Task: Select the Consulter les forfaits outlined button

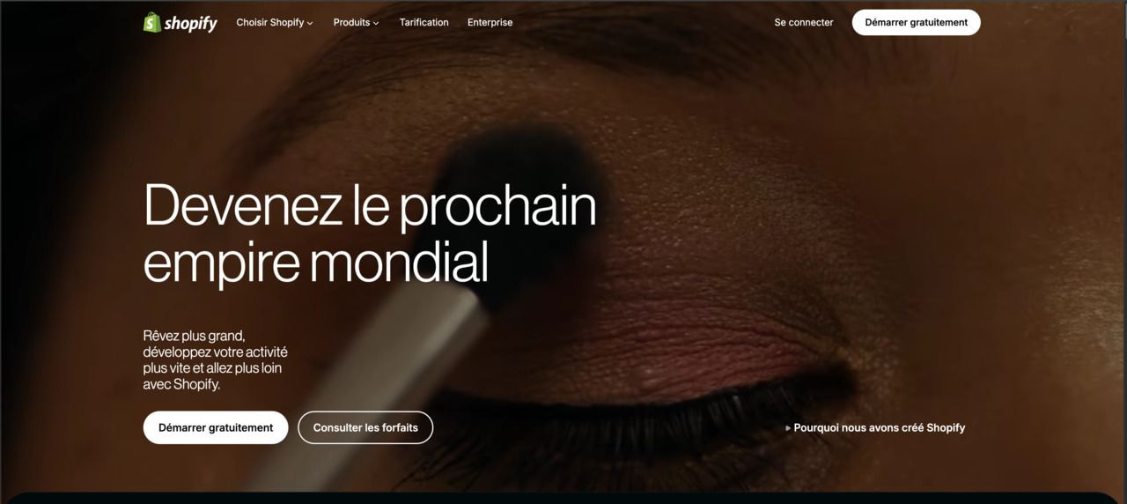Action: (x=365, y=427)
